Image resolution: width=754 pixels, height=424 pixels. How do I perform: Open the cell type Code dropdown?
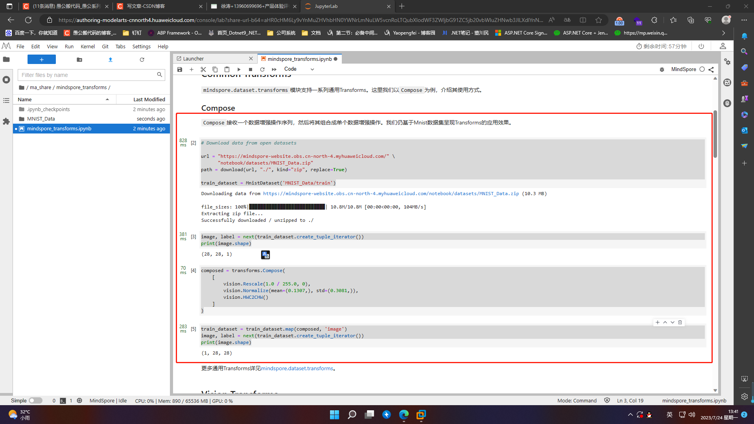(299, 69)
